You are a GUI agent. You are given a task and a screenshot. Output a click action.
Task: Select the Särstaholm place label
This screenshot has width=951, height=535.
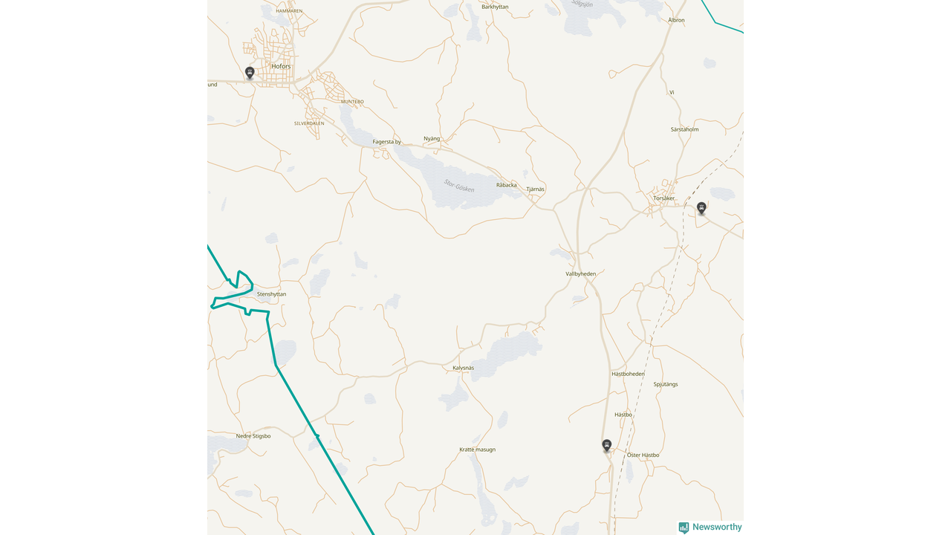(x=685, y=129)
